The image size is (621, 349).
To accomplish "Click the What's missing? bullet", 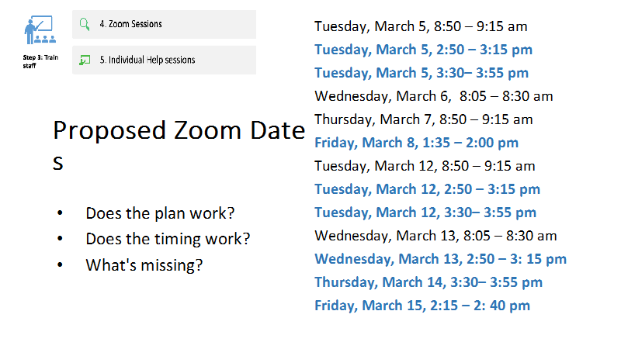I will click(144, 265).
